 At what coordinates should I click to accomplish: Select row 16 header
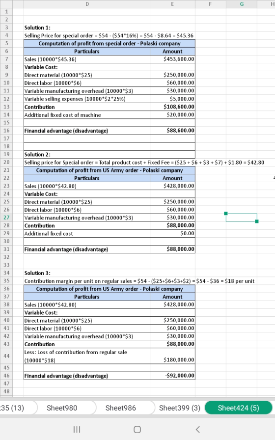tap(6, 131)
